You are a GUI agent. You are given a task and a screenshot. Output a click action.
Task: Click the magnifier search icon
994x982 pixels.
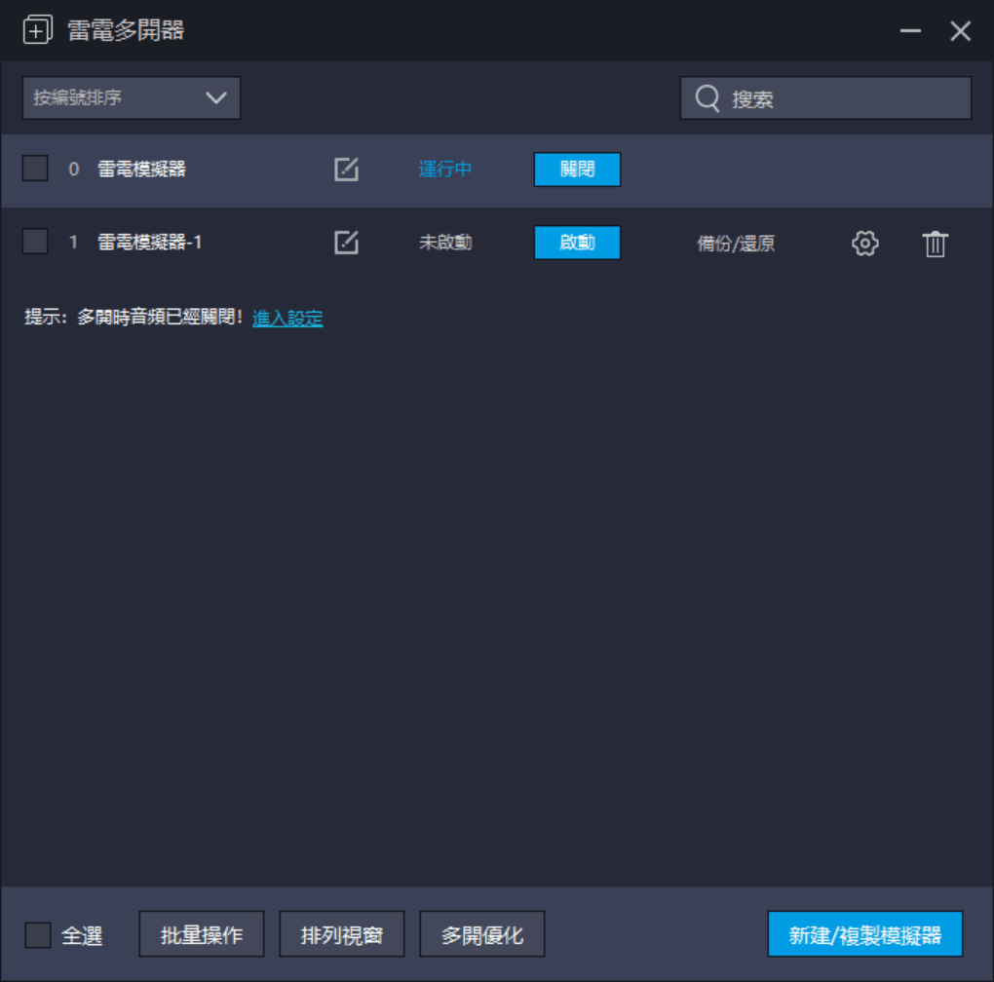point(707,98)
